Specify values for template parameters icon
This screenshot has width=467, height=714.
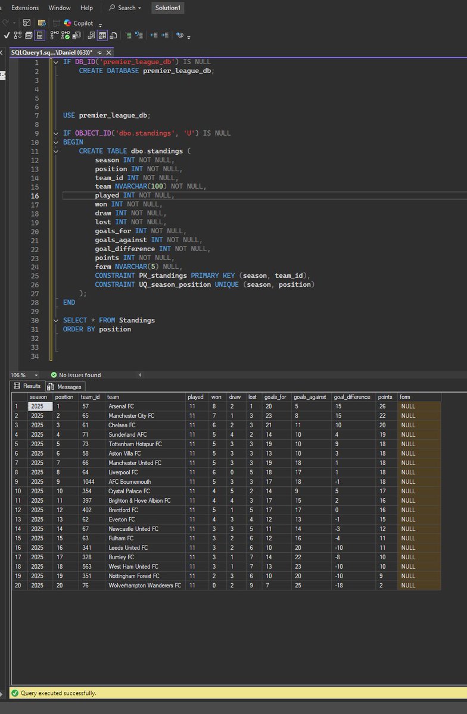(179, 35)
